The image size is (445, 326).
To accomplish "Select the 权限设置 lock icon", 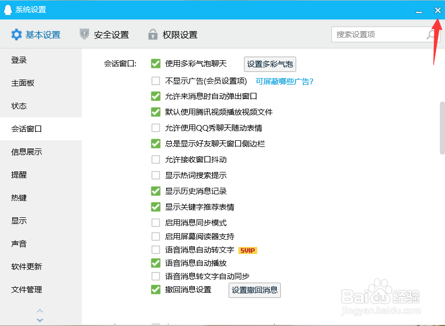I will coord(153,34).
